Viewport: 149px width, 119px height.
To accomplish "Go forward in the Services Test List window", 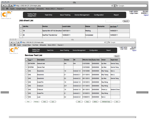I will click(14, 42).
